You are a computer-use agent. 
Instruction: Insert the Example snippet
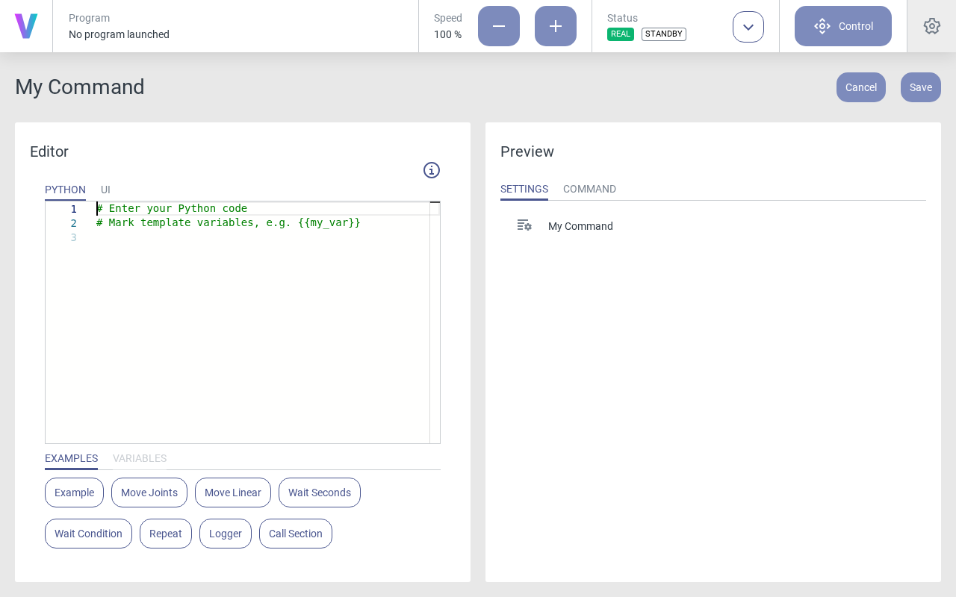[74, 493]
